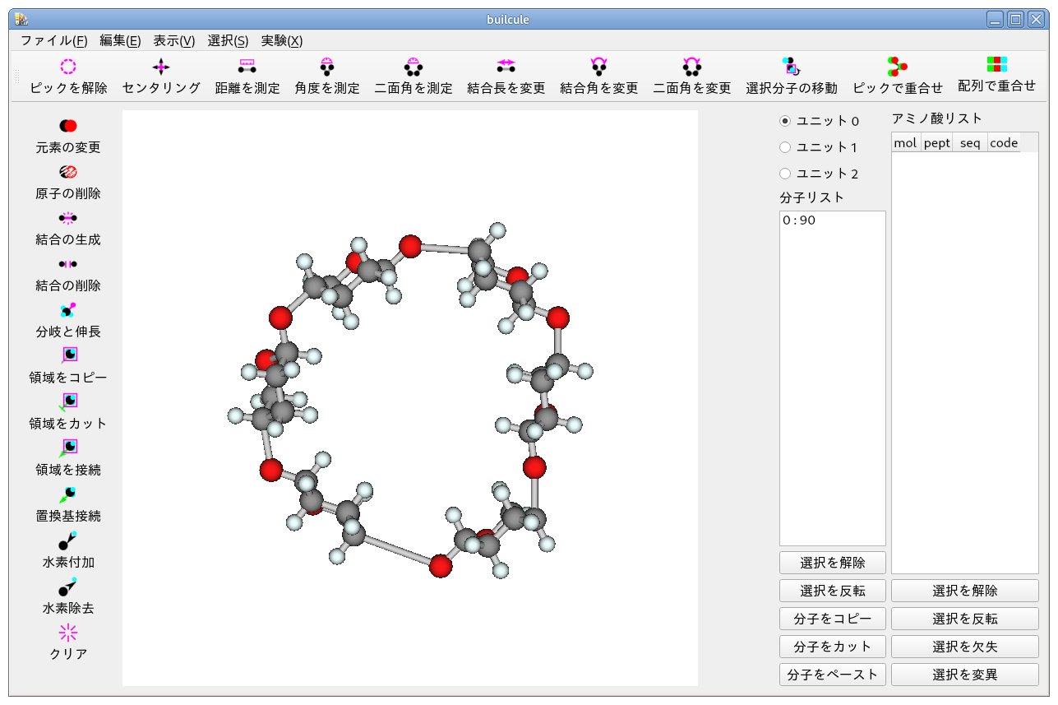Image resolution: width=1058 pixels, height=705 pixels.
Task: Activate the 距離を測定 distance measure tool
Action: click(x=247, y=67)
